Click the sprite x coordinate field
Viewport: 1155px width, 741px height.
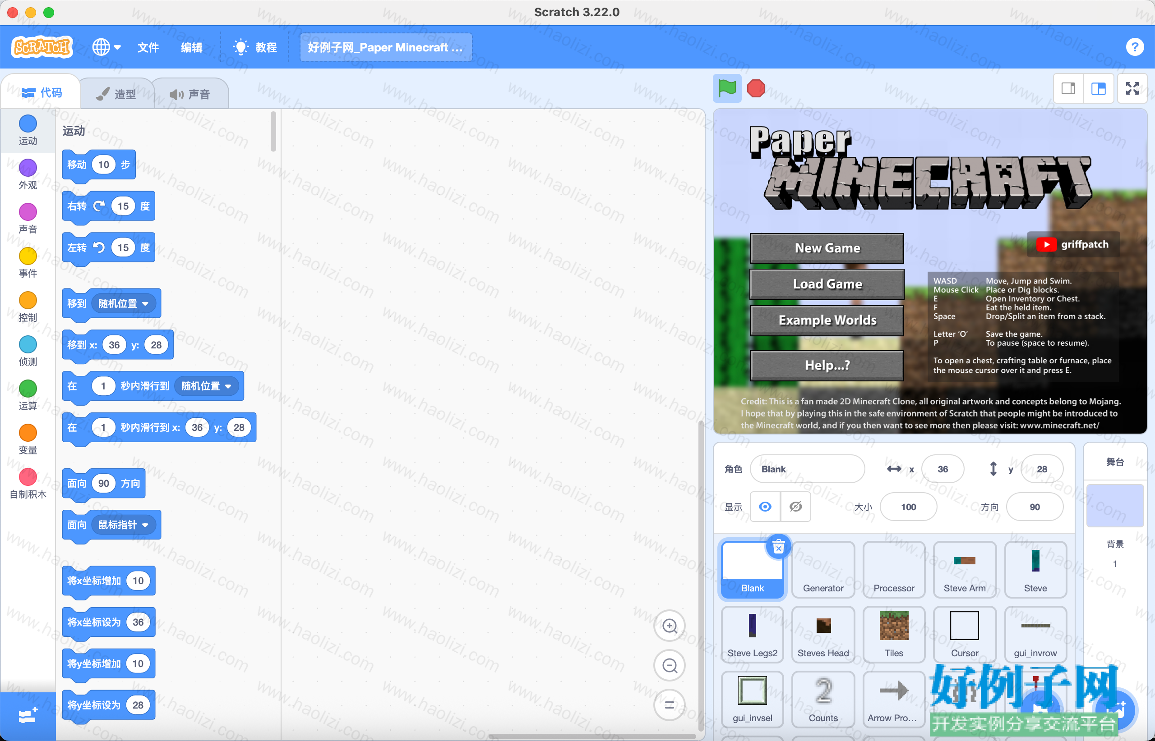point(942,469)
